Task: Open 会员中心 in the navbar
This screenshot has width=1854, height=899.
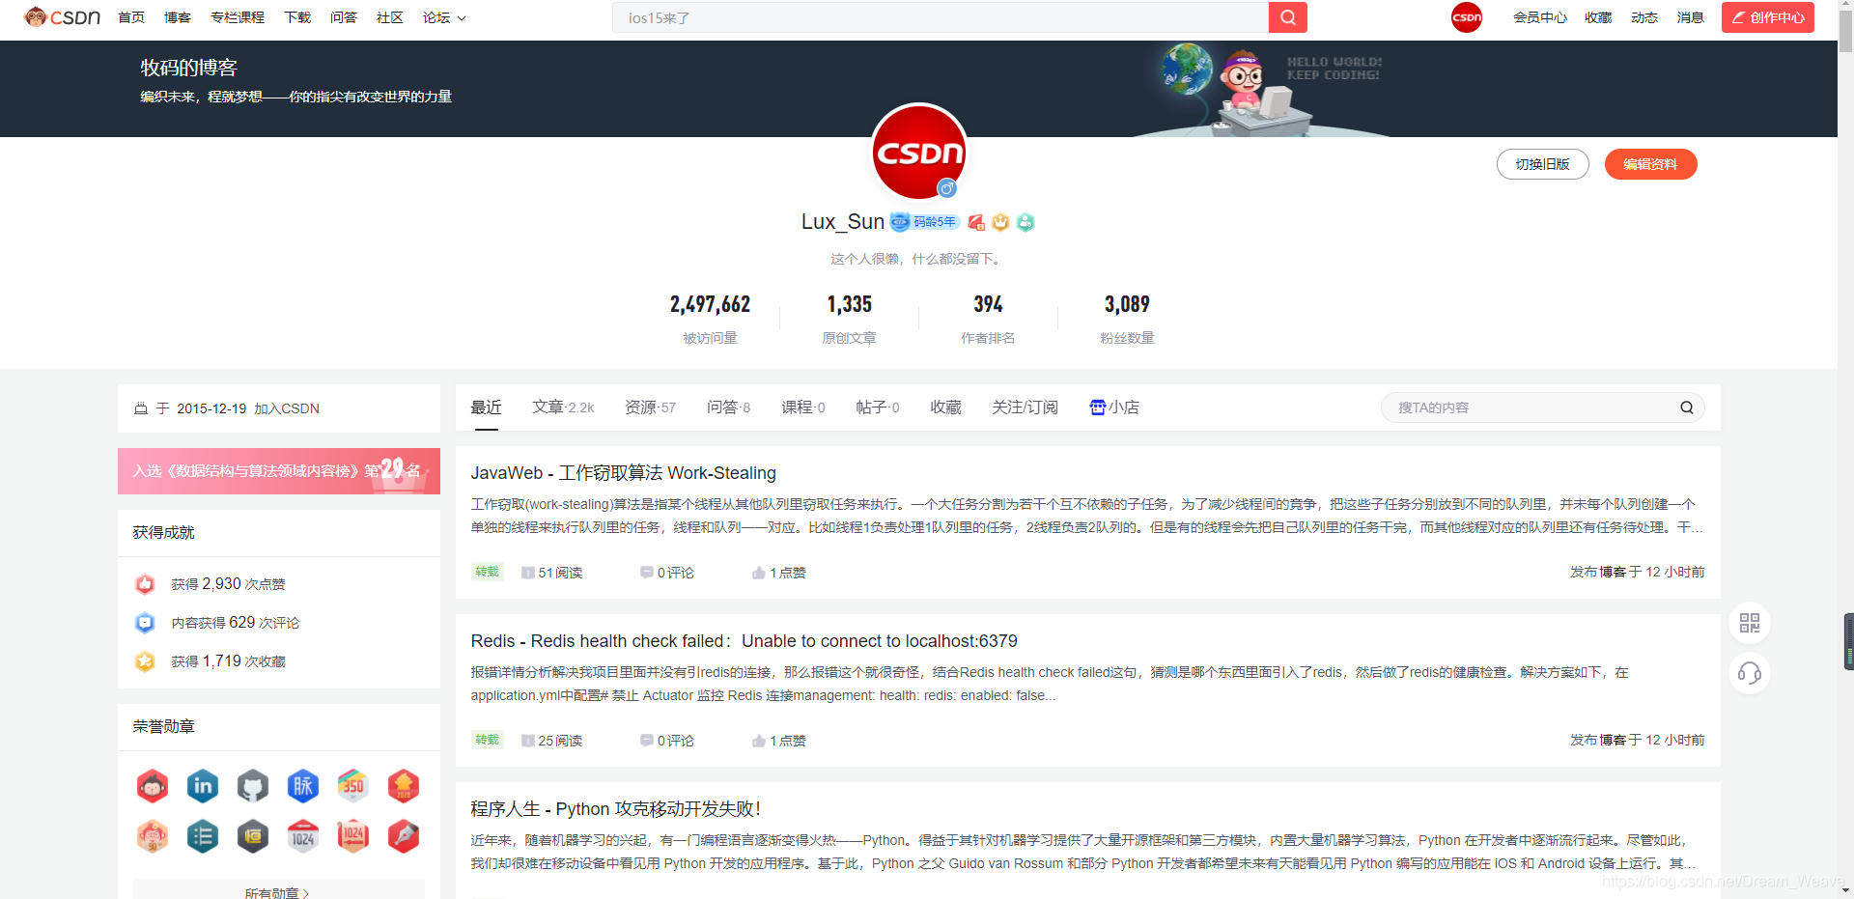Action: 1540,17
